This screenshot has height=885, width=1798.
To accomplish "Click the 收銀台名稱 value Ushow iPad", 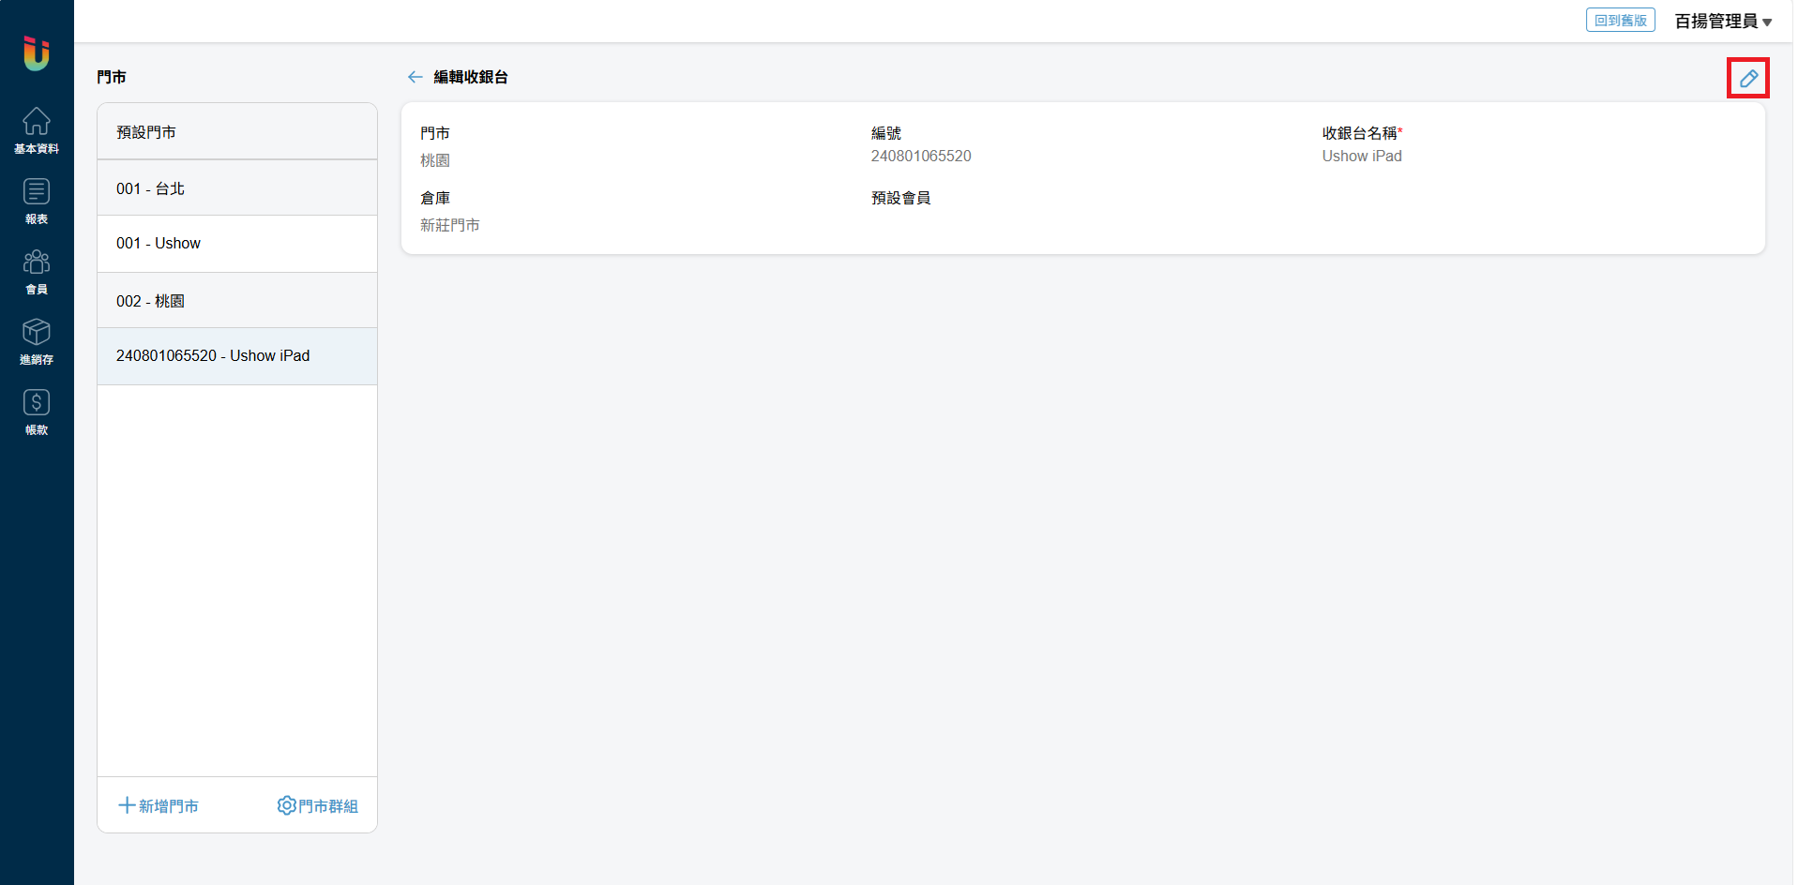I will click(x=1361, y=157).
